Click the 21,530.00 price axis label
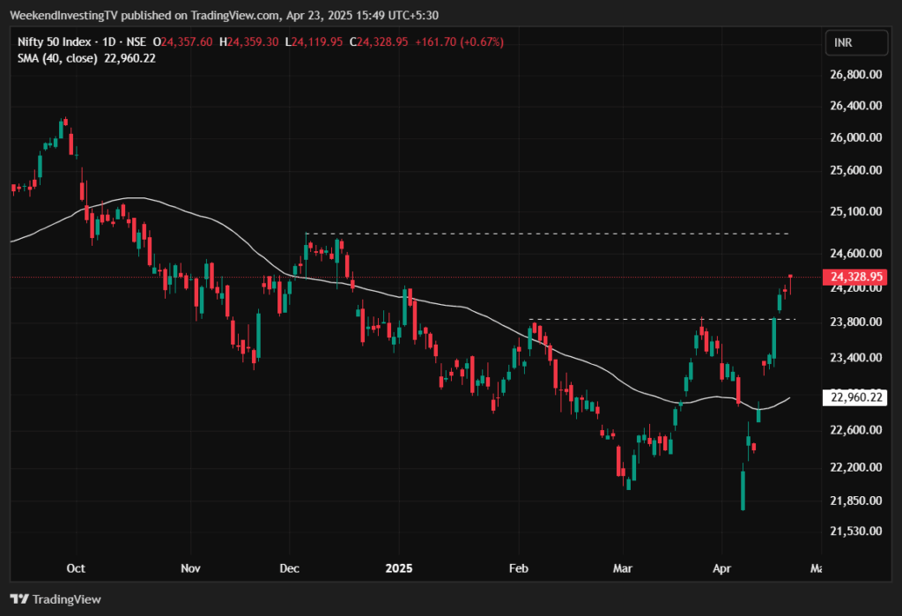Screen dimensions: 902x616 (855, 531)
